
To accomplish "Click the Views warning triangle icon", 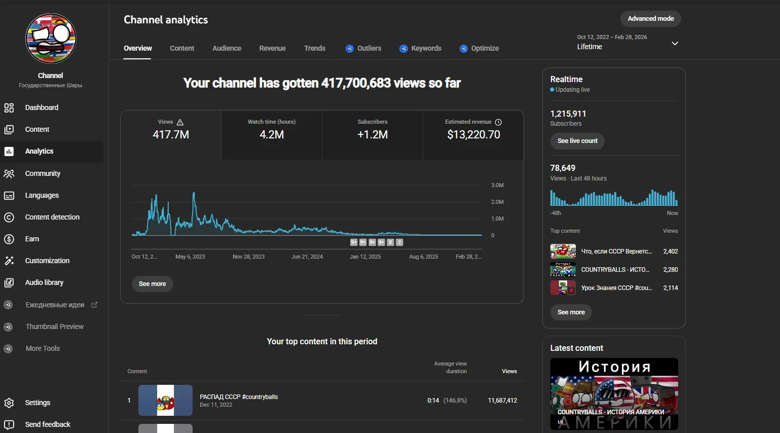I will click(x=180, y=122).
